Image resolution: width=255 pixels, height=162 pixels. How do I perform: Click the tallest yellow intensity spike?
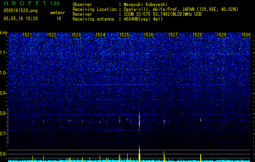click(x=139, y=154)
